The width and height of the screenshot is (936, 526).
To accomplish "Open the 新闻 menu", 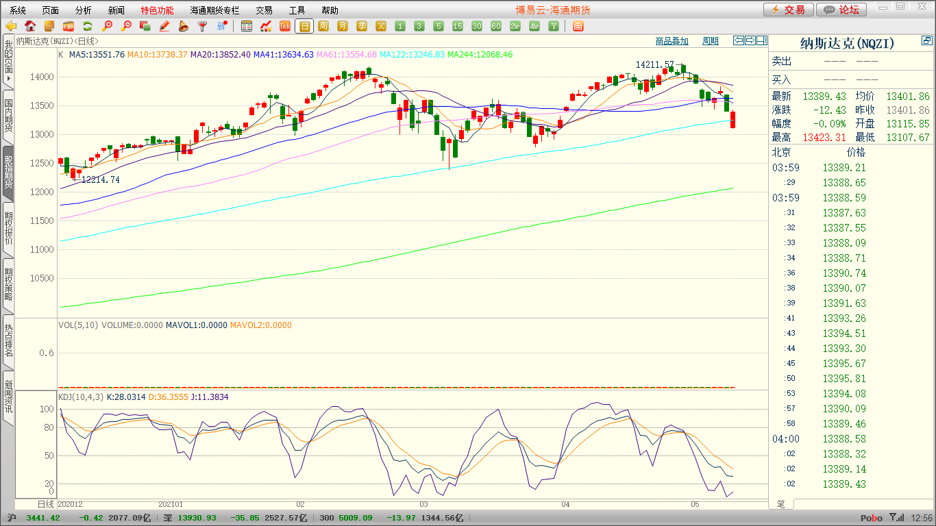I will [x=116, y=10].
